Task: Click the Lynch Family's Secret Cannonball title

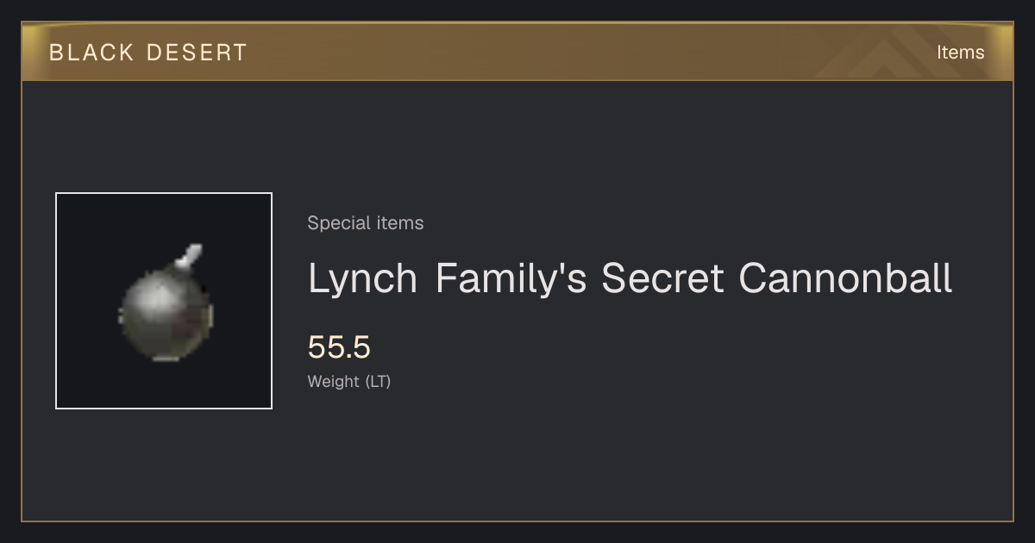Action: 630,278
